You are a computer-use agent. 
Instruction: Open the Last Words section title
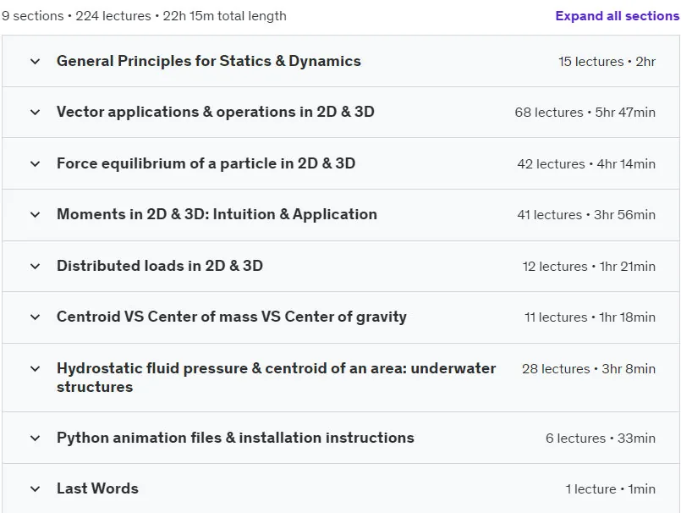(97, 488)
